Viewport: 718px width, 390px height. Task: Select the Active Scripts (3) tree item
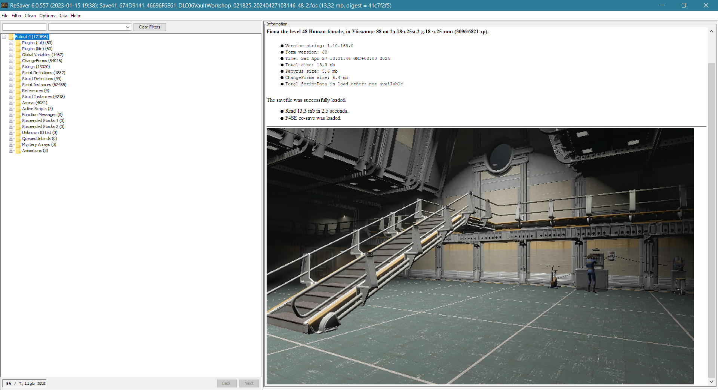coord(37,109)
